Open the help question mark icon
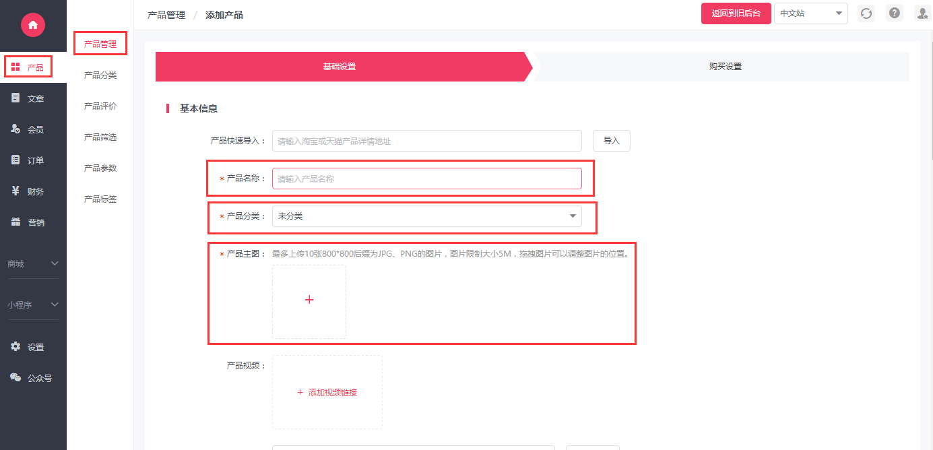Screen dimensions: 933x450 (x=894, y=13)
